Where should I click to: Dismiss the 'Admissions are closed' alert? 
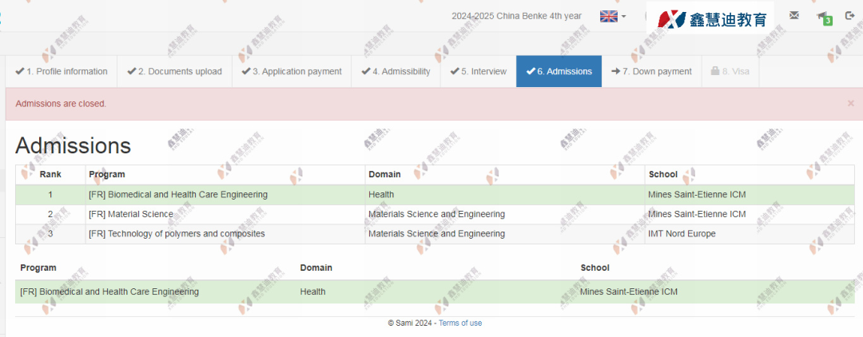(x=851, y=103)
